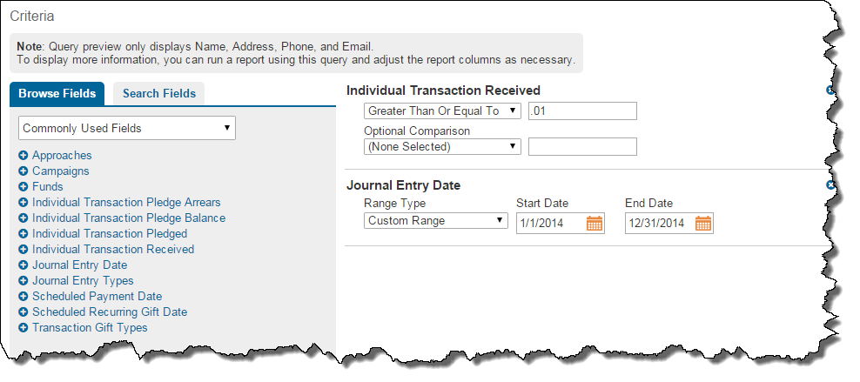Click the Journal Entry Types link
860x382 pixels.
click(x=83, y=281)
